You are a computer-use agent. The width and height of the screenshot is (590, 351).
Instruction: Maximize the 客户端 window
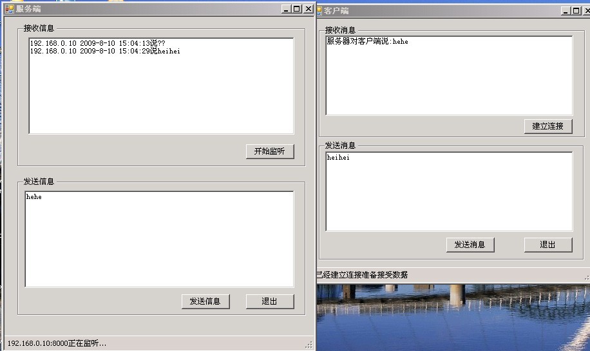pos(576,11)
